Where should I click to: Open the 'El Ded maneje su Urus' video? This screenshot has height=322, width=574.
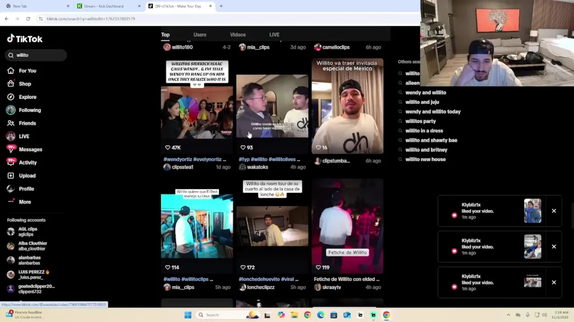(x=197, y=226)
